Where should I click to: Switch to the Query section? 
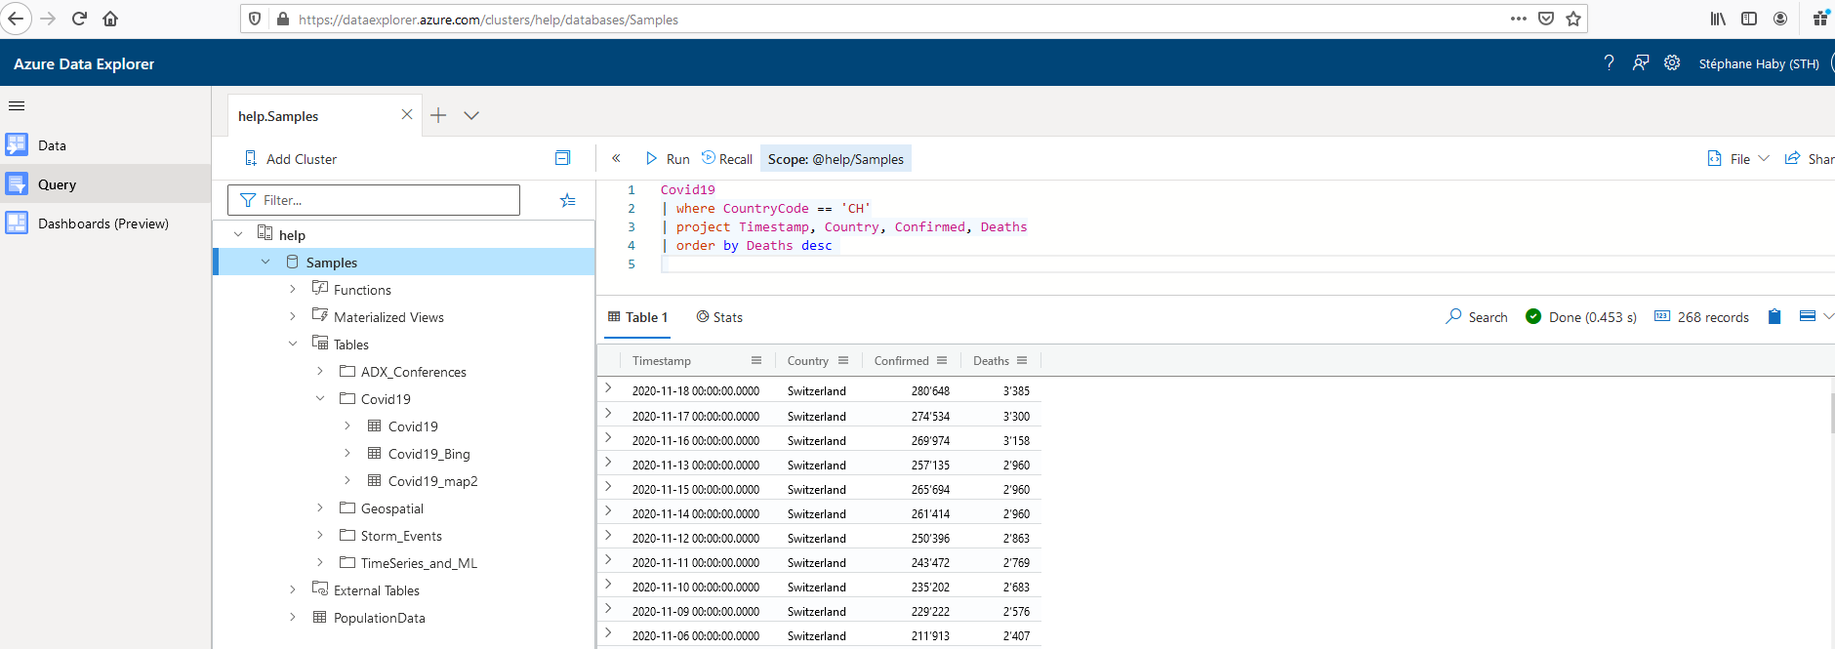pyautogui.click(x=105, y=184)
